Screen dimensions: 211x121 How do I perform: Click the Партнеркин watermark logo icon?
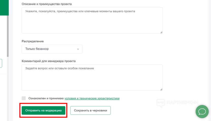[x=161, y=103]
